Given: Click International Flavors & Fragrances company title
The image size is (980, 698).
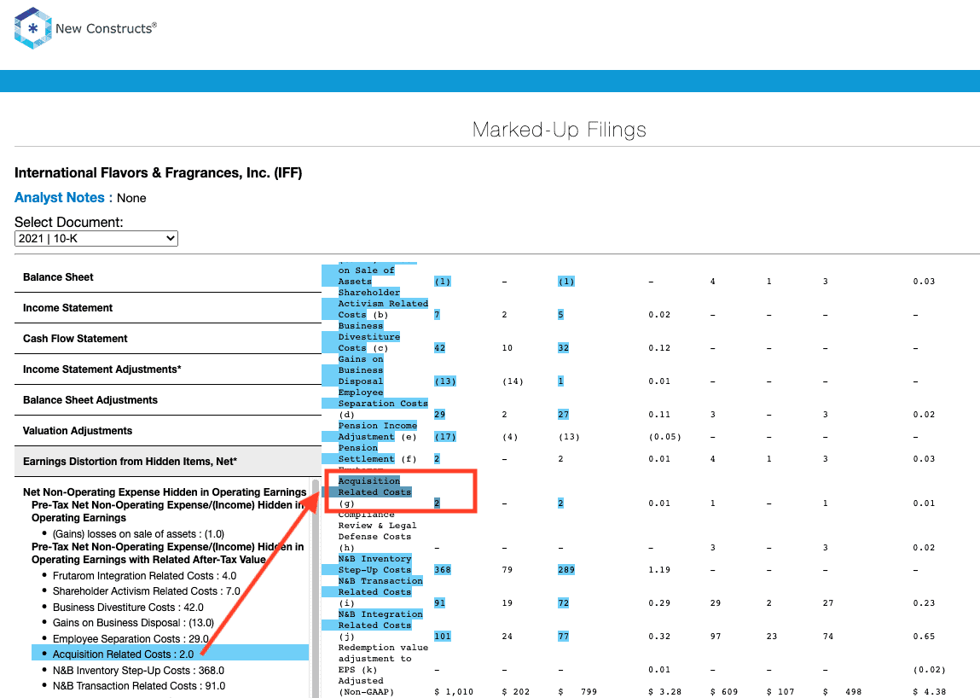Looking at the screenshot, I should coord(158,172).
